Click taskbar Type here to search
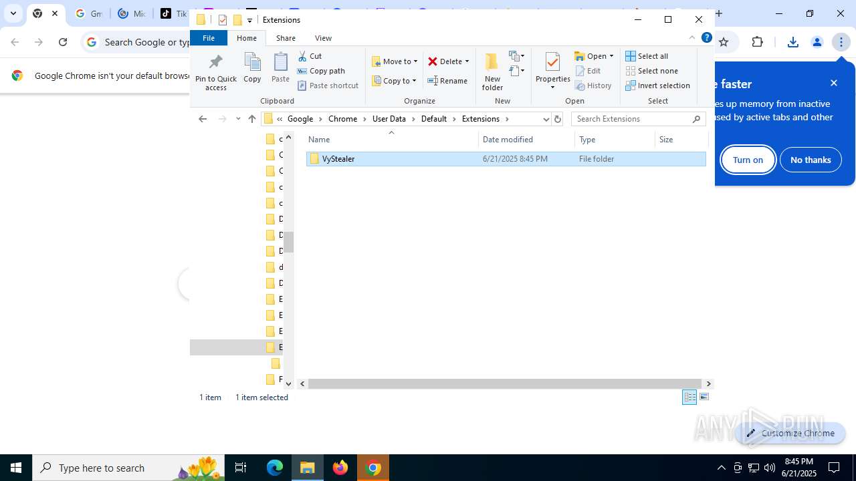 pyautogui.click(x=128, y=468)
